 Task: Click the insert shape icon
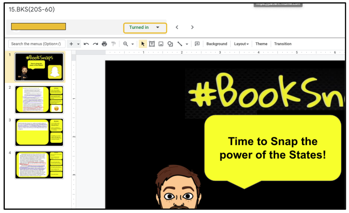[x=170, y=44]
